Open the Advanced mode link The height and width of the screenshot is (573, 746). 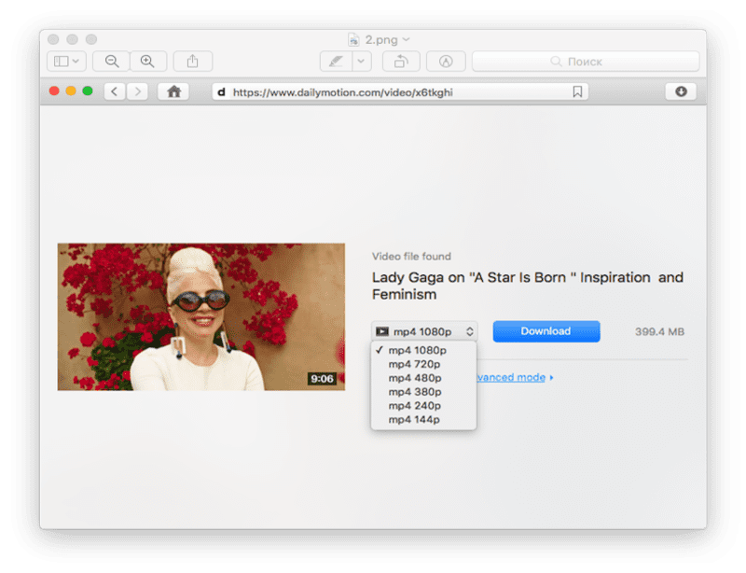(x=512, y=377)
